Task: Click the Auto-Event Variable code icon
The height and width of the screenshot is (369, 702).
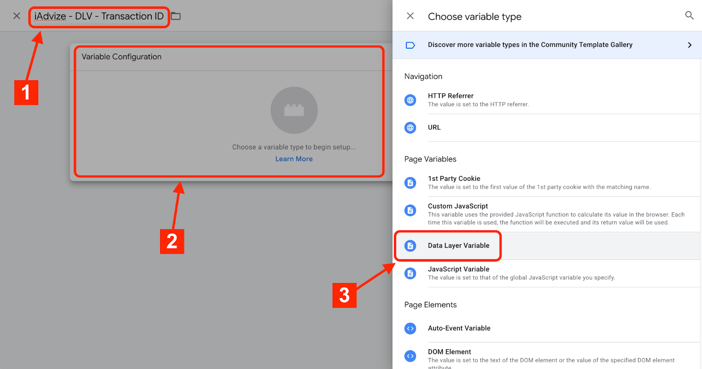Action: coord(410,328)
